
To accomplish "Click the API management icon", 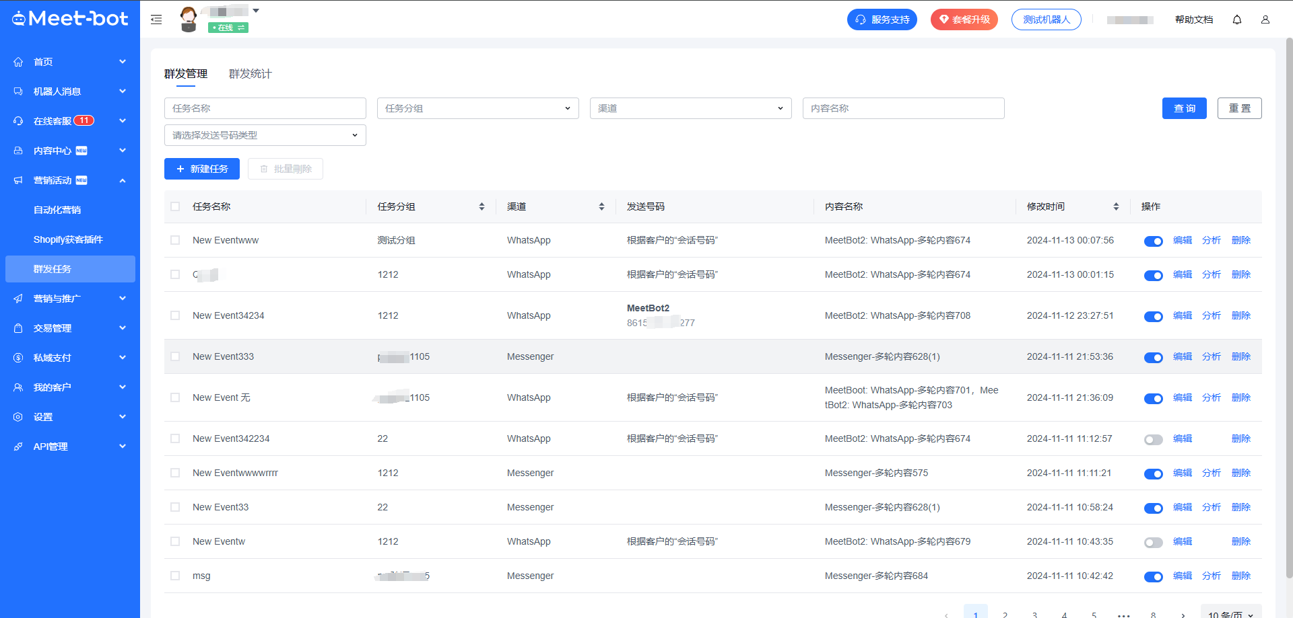I will [x=18, y=447].
